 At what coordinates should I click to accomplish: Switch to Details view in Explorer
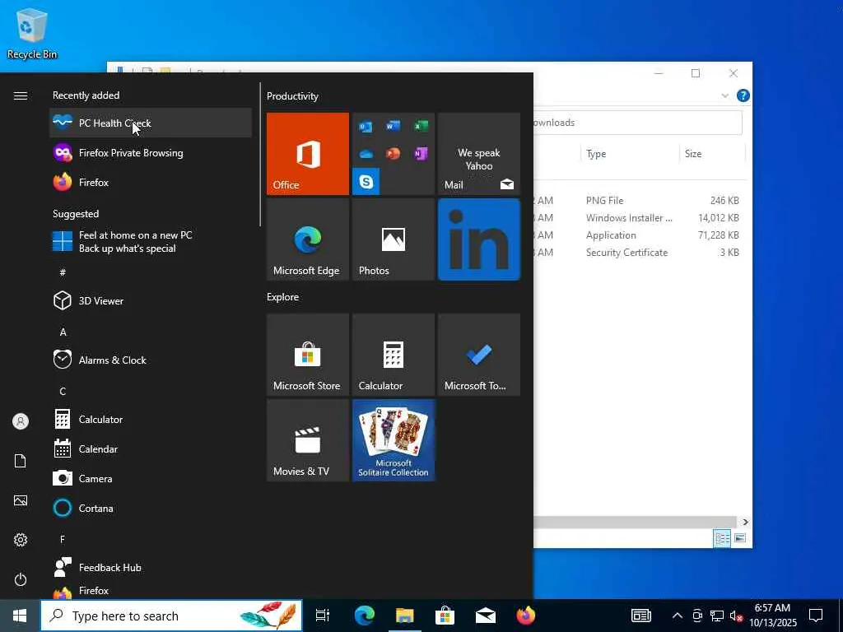click(722, 538)
